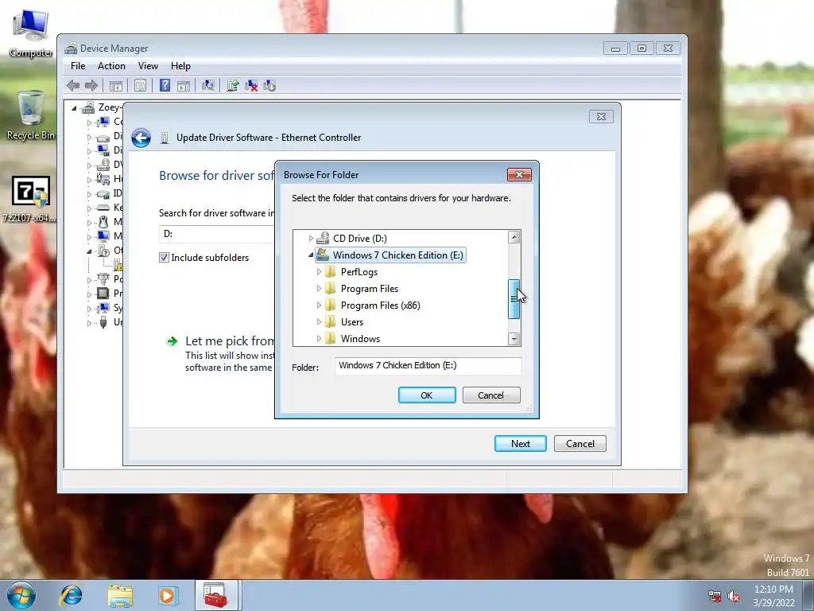The width and height of the screenshot is (814, 611).
Task: Click Cancel in Browse For Folder dialog
Action: [490, 395]
